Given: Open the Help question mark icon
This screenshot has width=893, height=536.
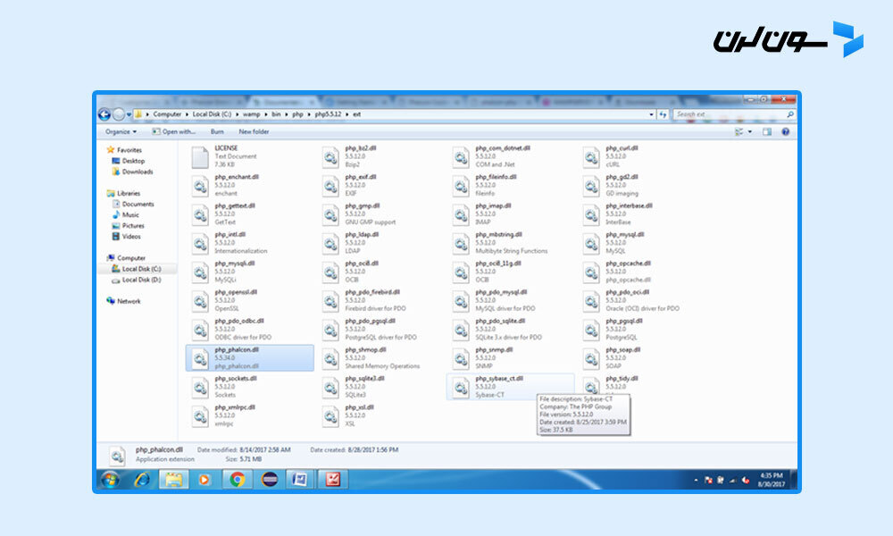Looking at the screenshot, I should click(785, 131).
